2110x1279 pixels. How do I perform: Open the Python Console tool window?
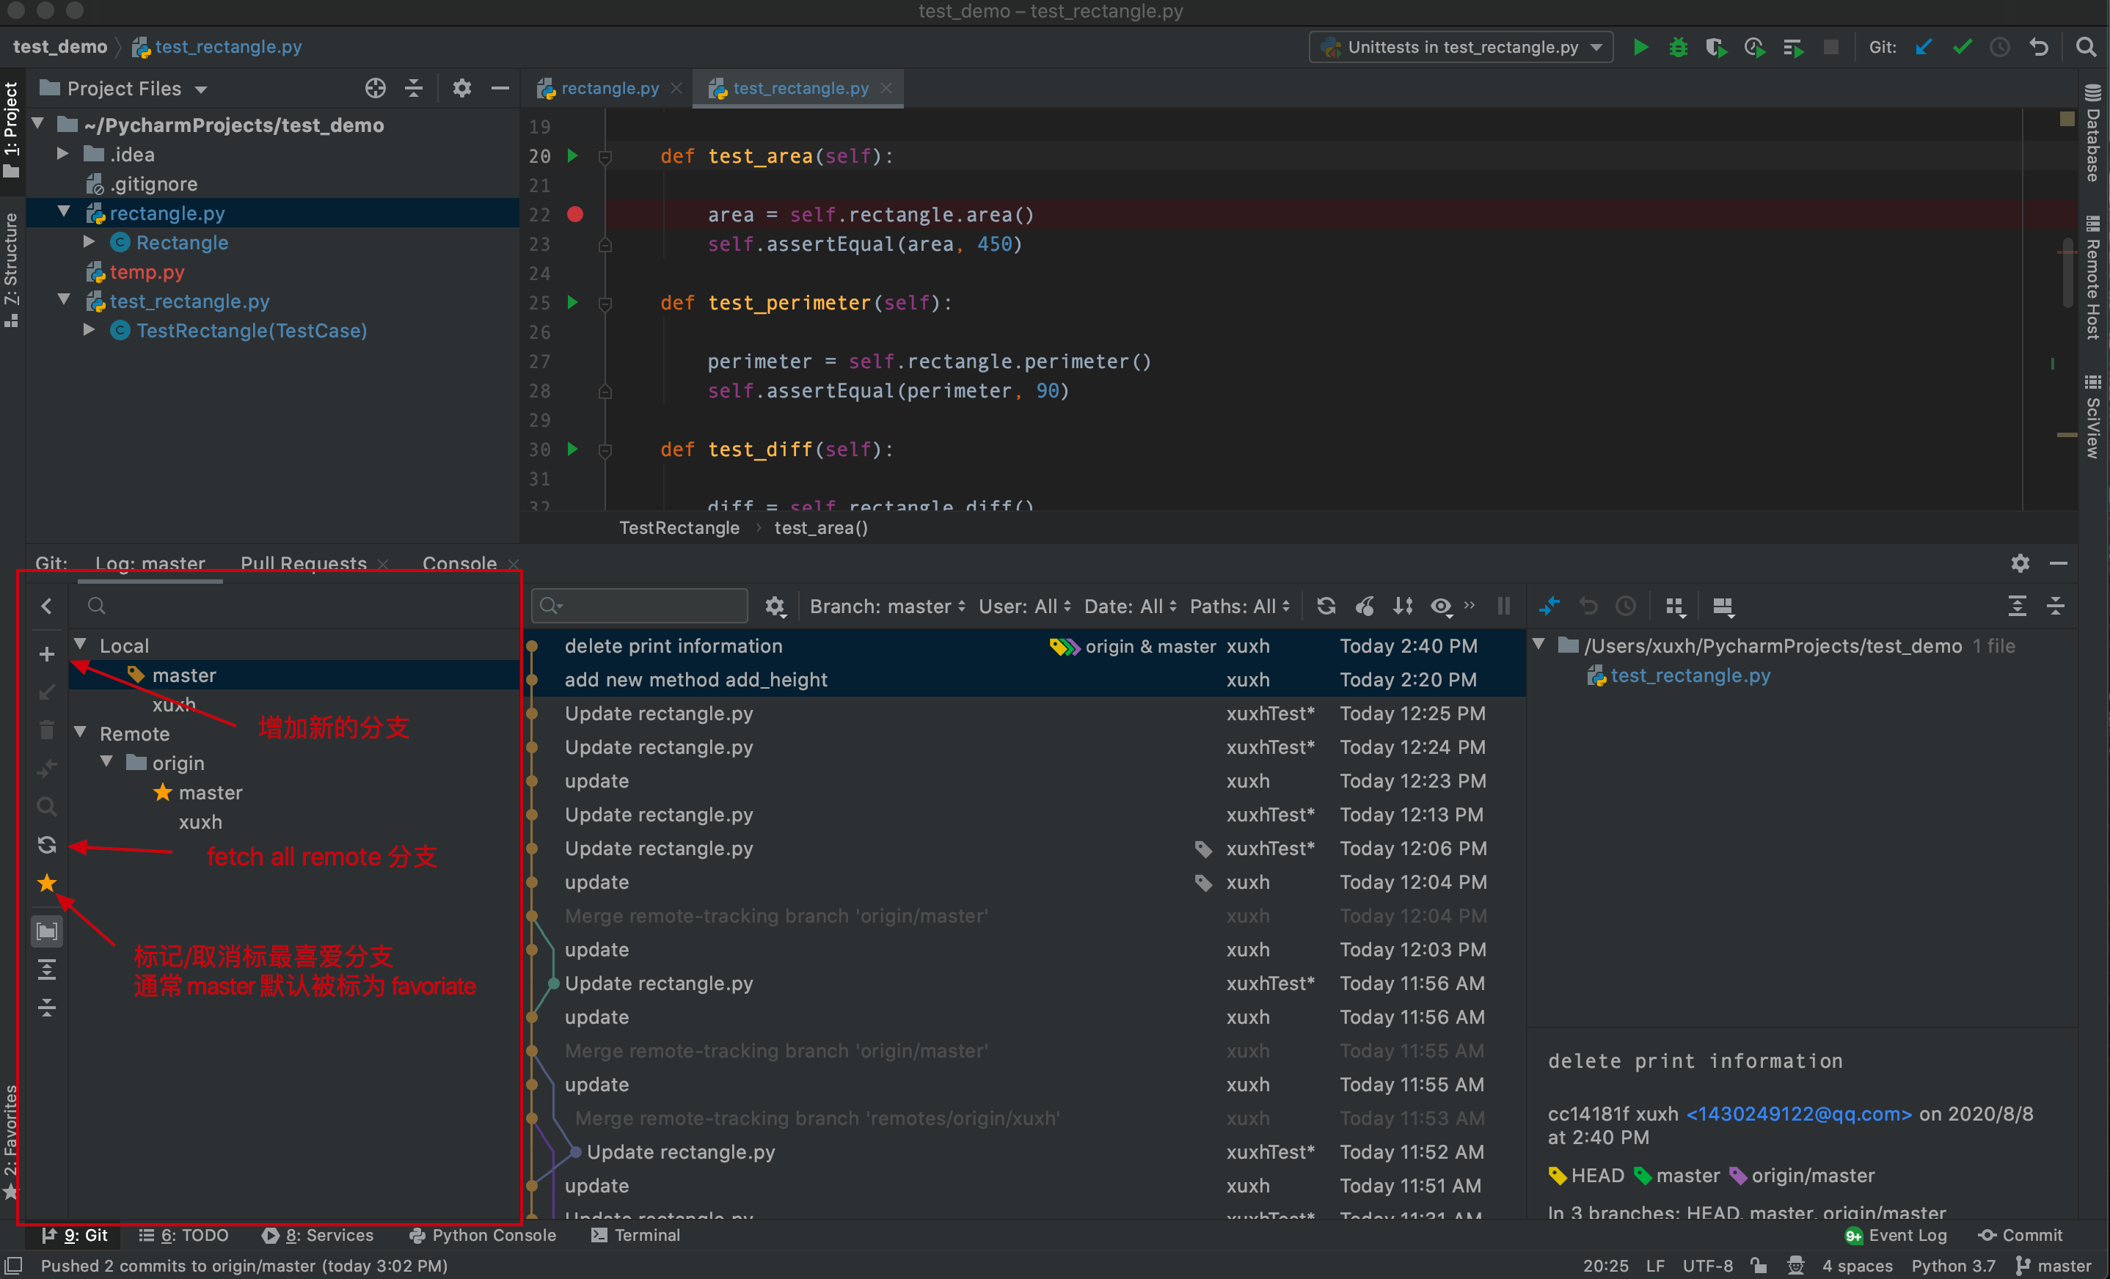click(483, 1234)
